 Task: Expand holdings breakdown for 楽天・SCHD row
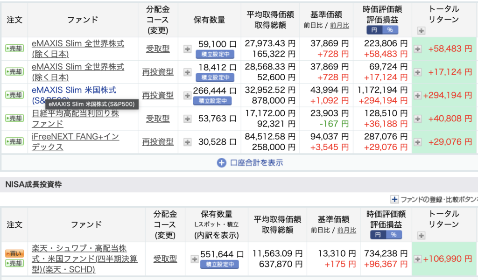tap(194, 259)
